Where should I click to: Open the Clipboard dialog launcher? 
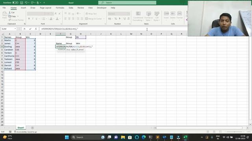pyautogui.click(x=25, y=24)
